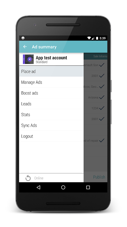Tap the Publish button
The width and height of the screenshot is (127, 227).
[99, 177]
